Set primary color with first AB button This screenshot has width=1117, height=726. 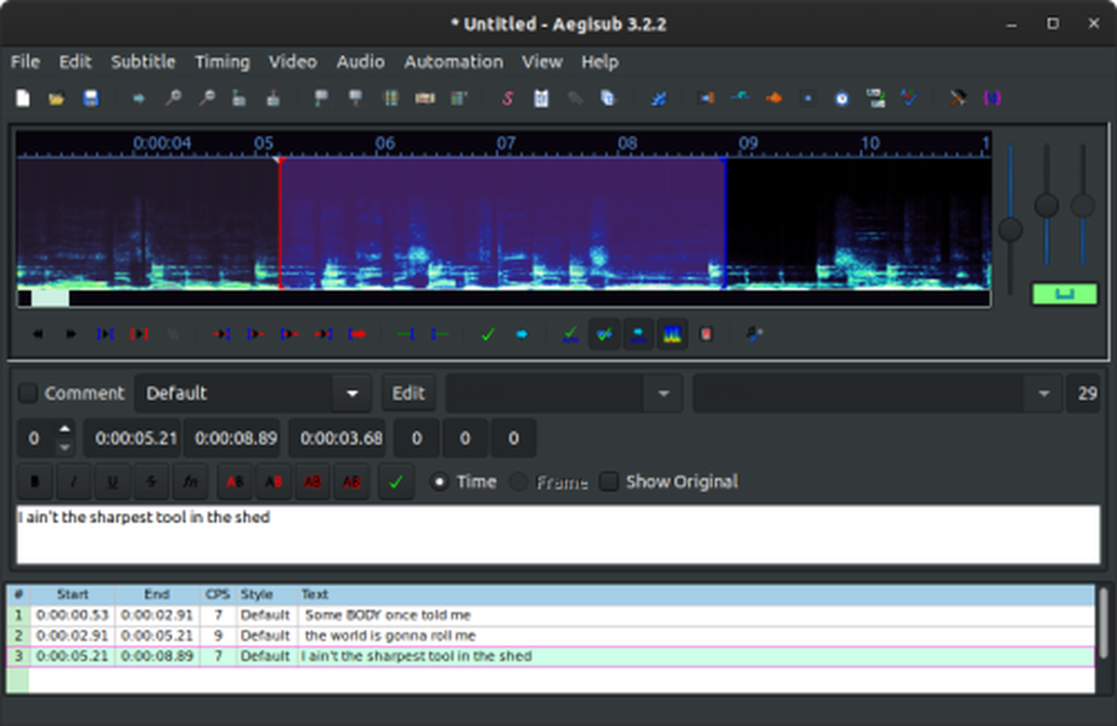pos(236,482)
